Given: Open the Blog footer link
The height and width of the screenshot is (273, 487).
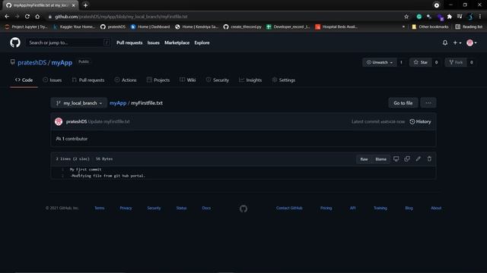Looking at the screenshot, I should [409, 208].
